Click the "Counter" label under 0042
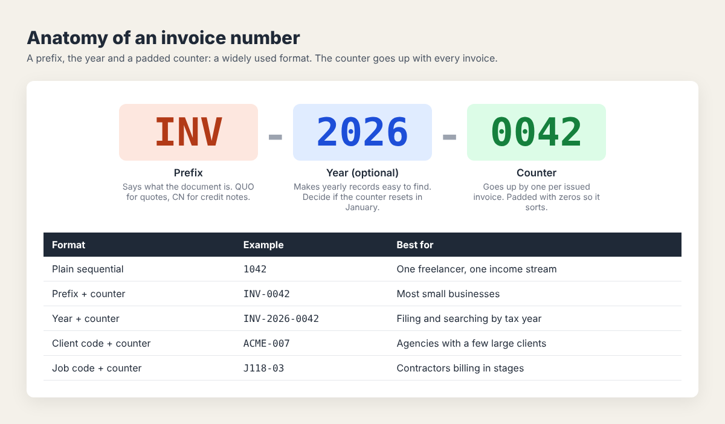 (x=536, y=173)
